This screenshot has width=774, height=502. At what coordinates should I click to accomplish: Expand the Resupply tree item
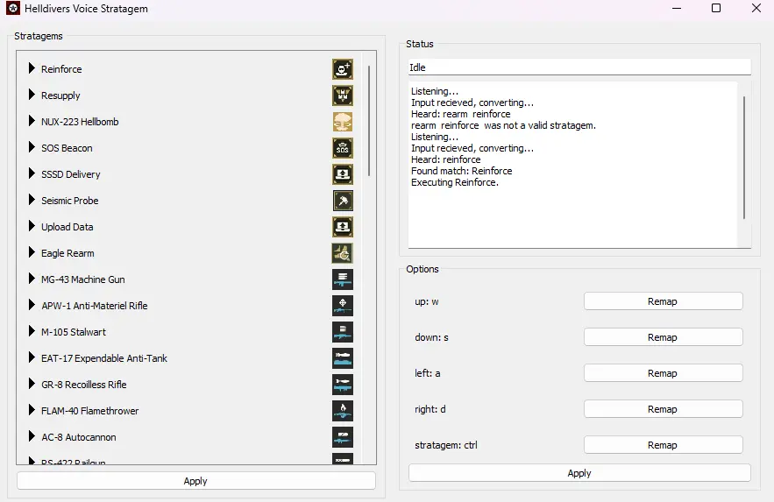[x=32, y=95]
